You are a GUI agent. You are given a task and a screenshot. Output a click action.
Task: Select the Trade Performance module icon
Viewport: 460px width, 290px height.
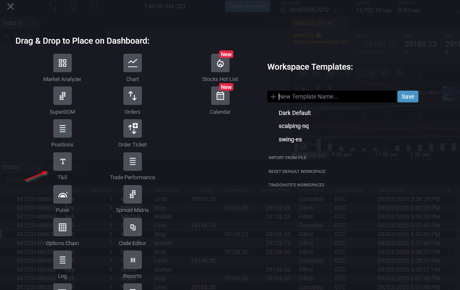pos(133,162)
